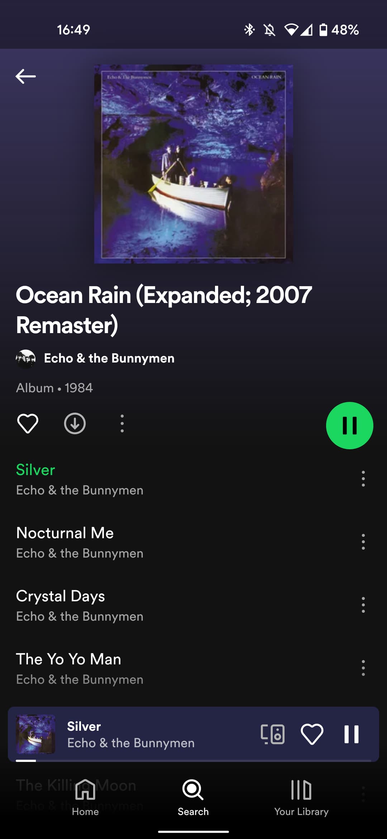Open the connect to device icon
The height and width of the screenshot is (839, 387).
273,734
